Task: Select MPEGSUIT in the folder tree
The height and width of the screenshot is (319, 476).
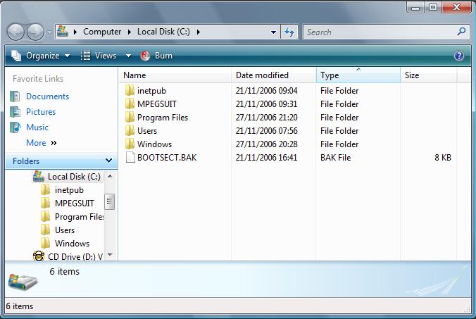Action: (75, 204)
